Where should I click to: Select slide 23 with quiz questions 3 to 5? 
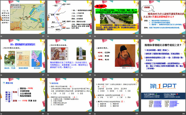click(116, 95)
